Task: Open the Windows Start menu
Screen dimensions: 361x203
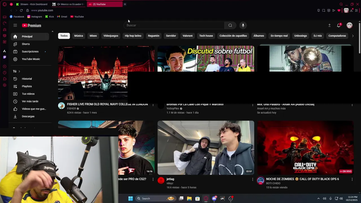Action: click(x=131, y=198)
